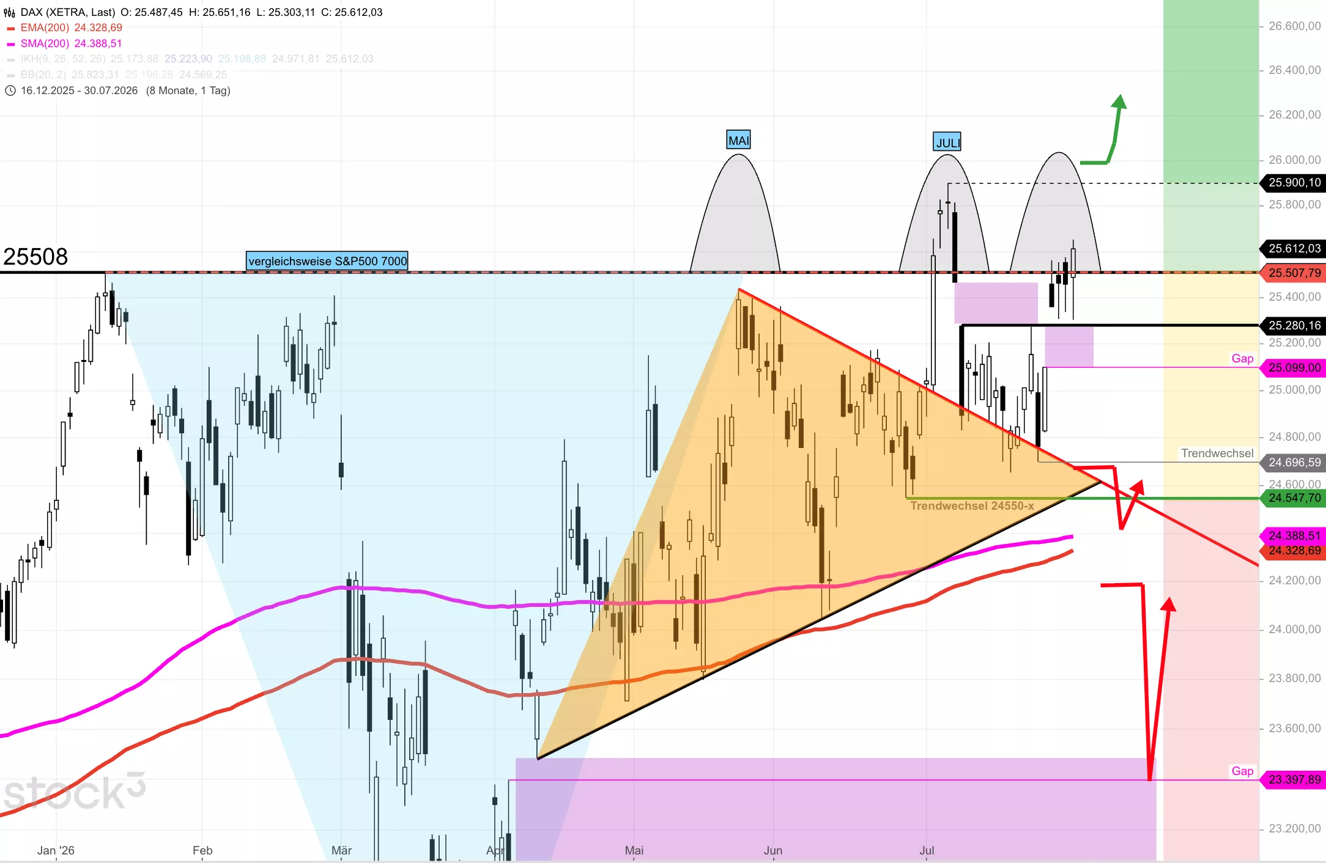This screenshot has height=863, width=1326.
Task: Click the magenta 23.397,89 price tag
Action: pos(1293,779)
